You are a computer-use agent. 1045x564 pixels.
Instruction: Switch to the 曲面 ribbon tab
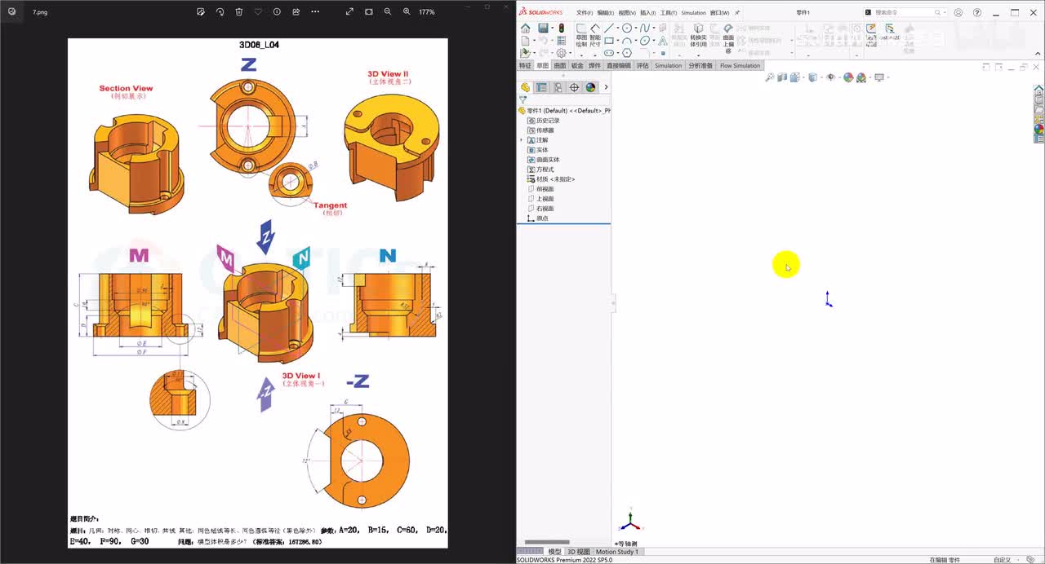[559, 65]
